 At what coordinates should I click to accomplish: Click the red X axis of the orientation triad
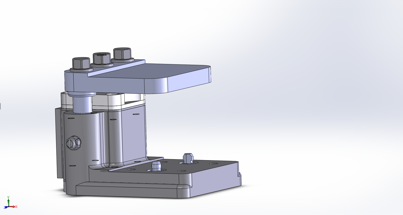pos(13,207)
